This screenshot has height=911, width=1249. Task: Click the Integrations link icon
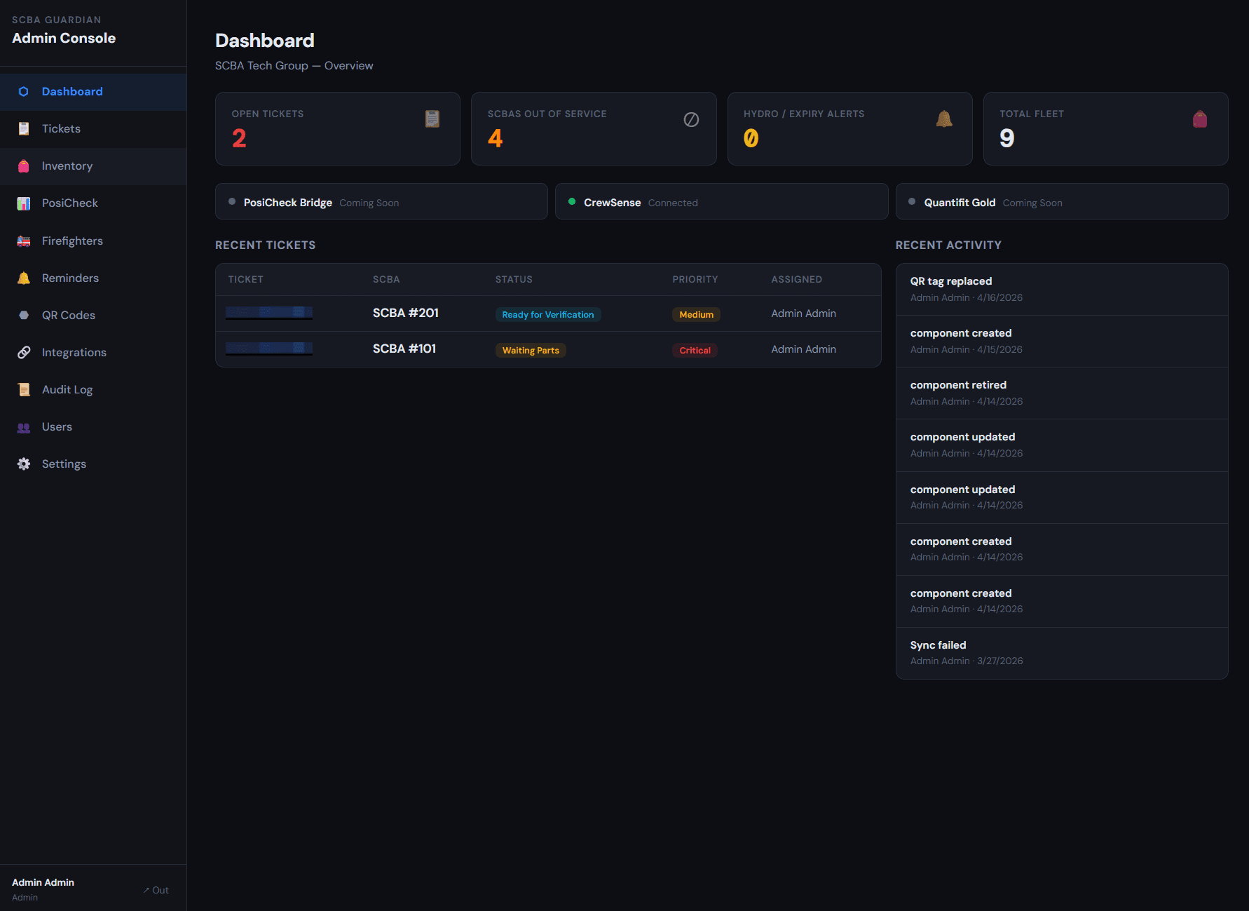point(24,353)
